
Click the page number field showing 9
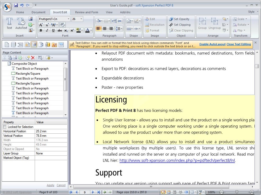point(85,192)
